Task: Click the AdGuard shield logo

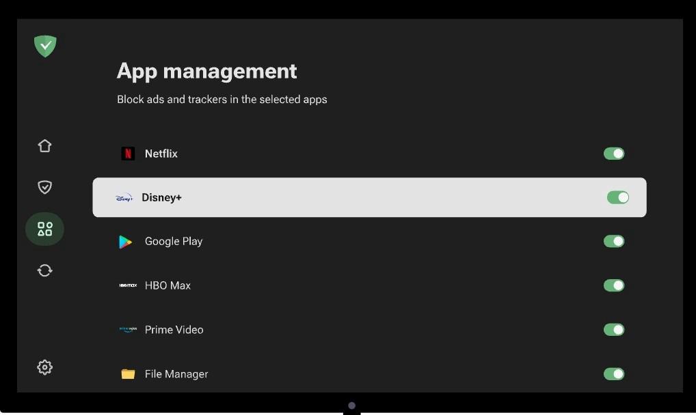Action: 44,46
